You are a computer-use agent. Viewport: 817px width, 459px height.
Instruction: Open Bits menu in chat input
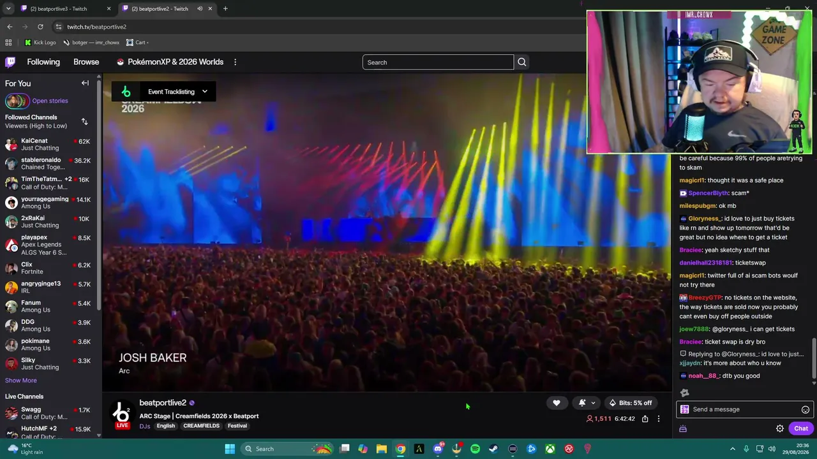[x=685, y=409]
